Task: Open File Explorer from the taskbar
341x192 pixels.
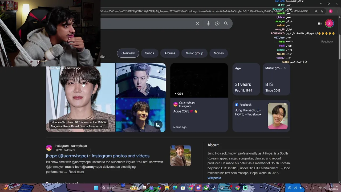Action: pyautogui.click(x=167, y=188)
